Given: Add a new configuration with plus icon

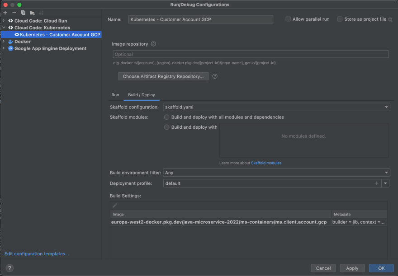Looking at the screenshot, I should 5,13.
